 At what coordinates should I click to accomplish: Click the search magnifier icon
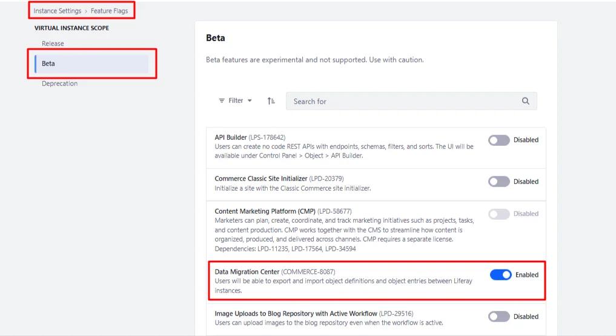525,101
